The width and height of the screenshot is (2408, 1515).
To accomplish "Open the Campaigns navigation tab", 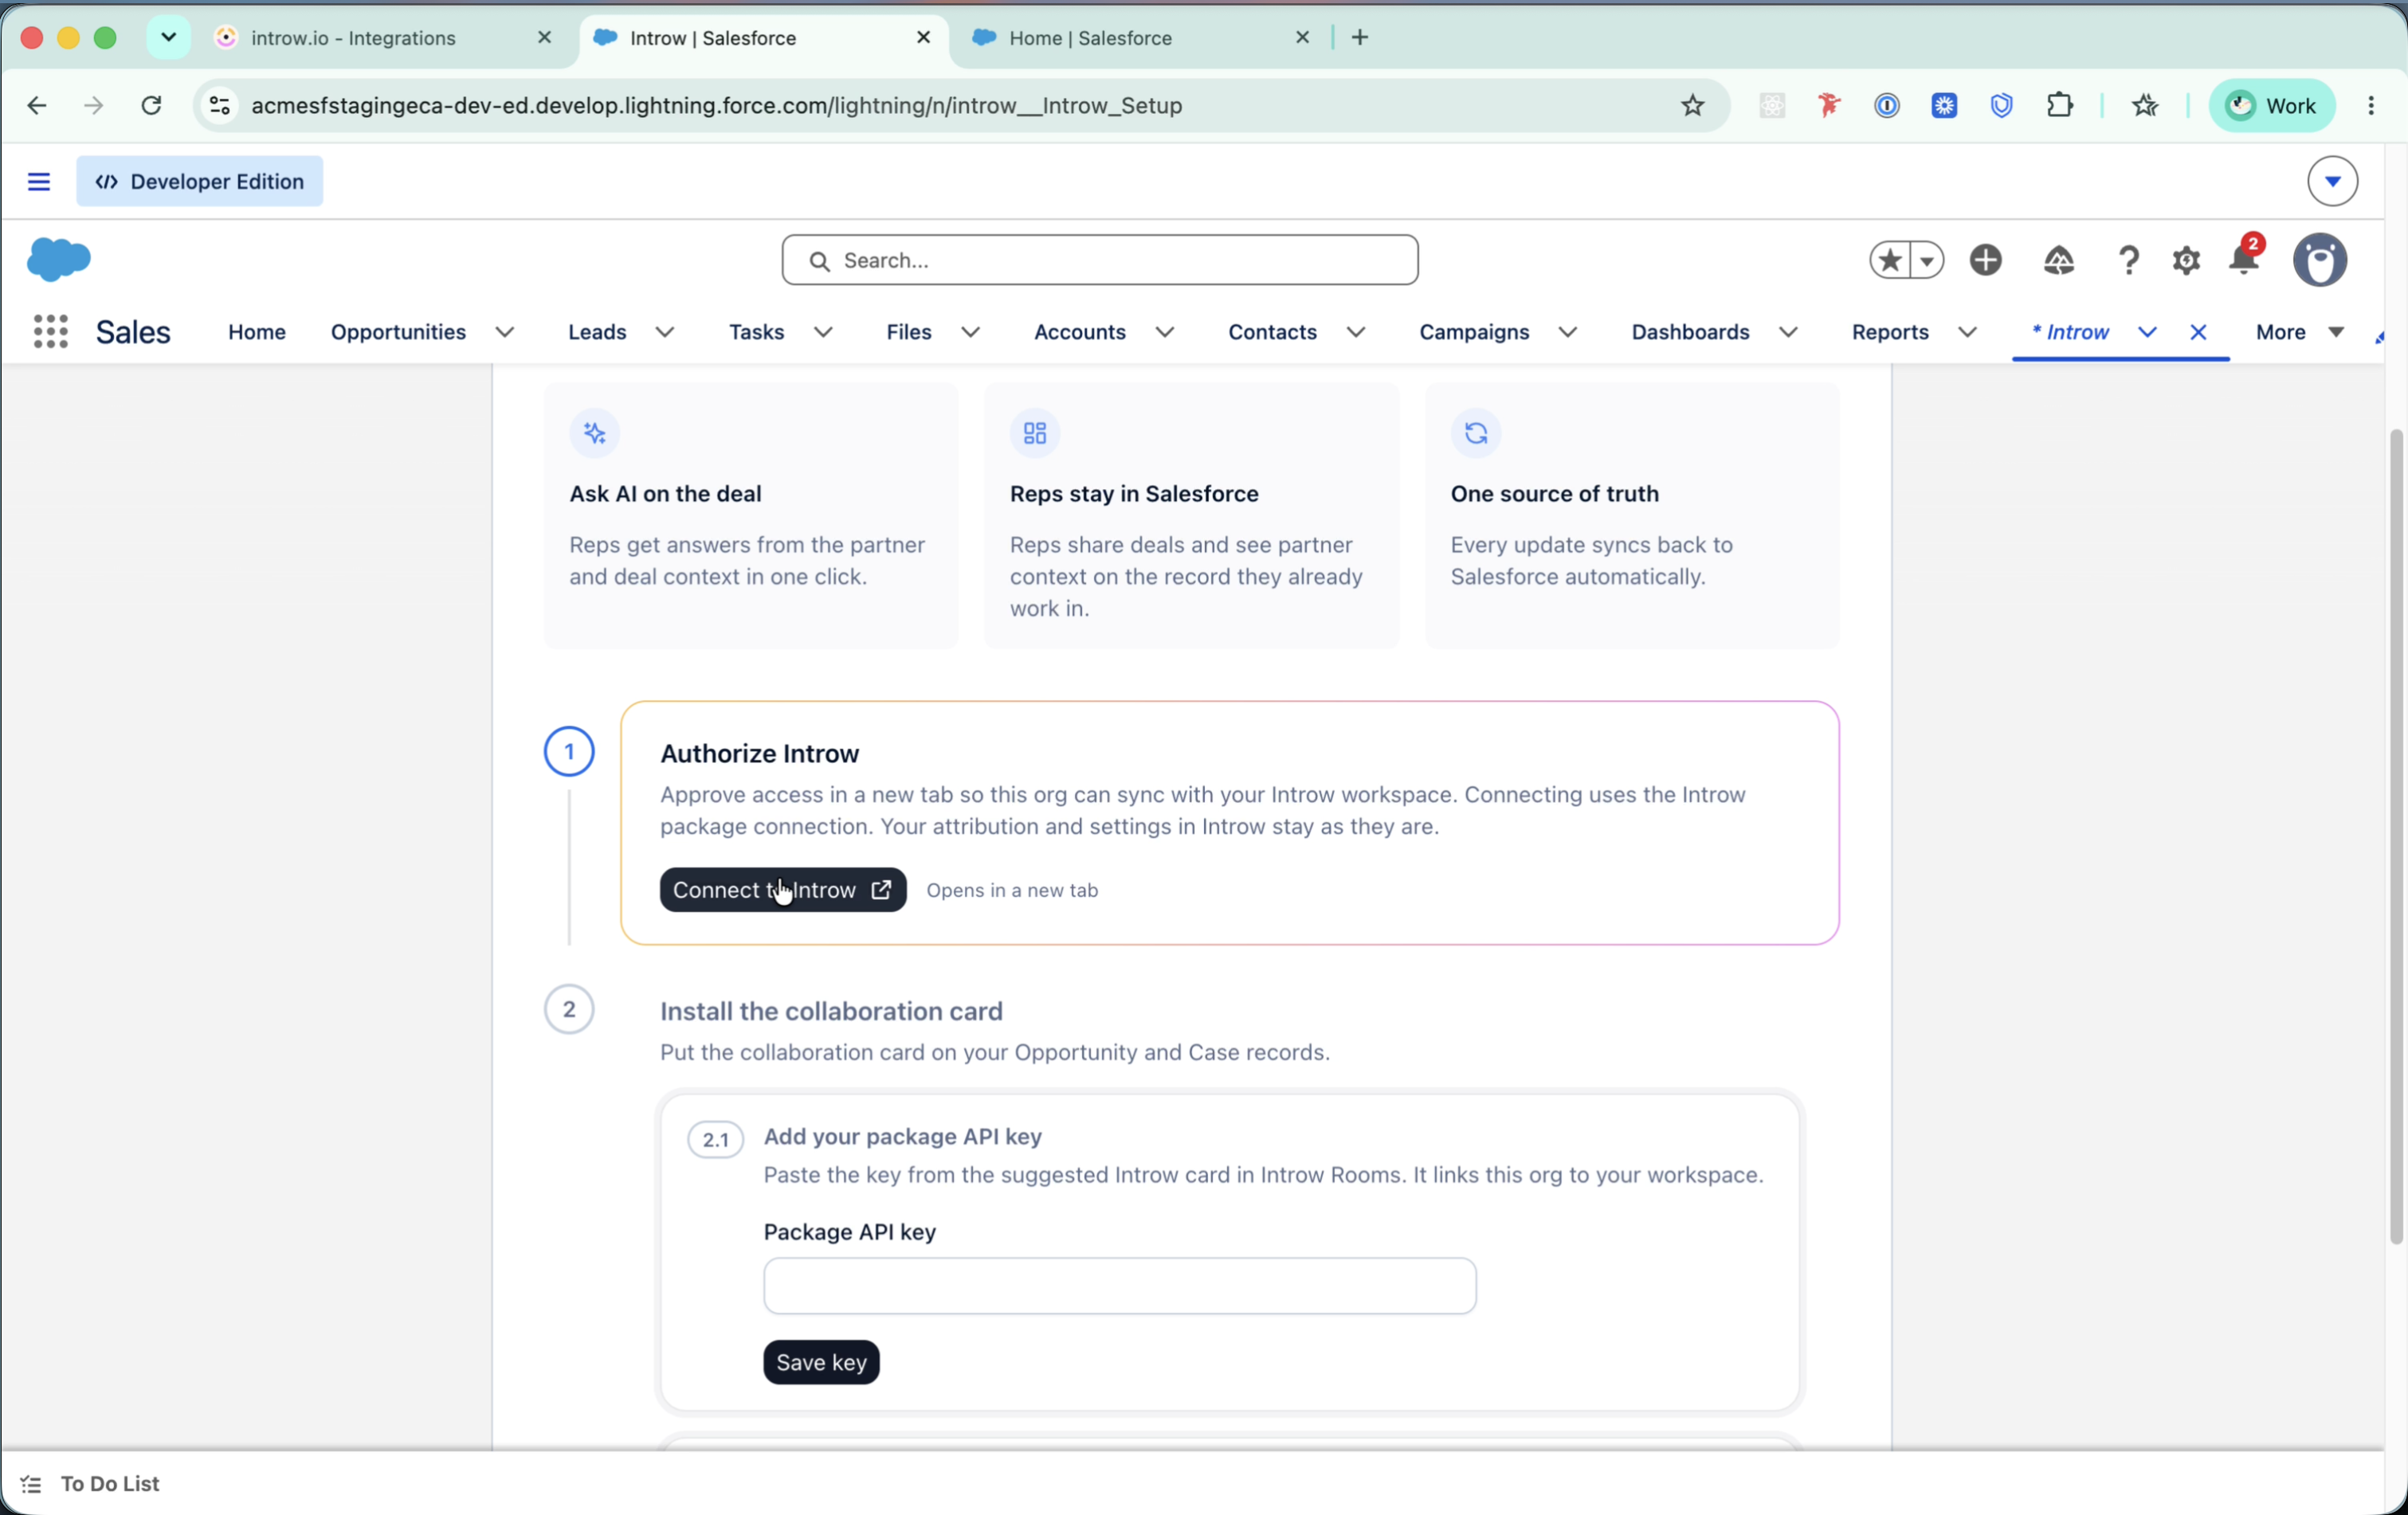I will click(1474, 332).
